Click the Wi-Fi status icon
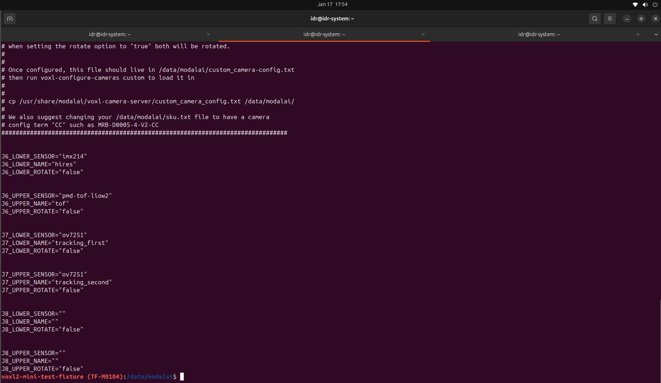 (x=635, y=5)
